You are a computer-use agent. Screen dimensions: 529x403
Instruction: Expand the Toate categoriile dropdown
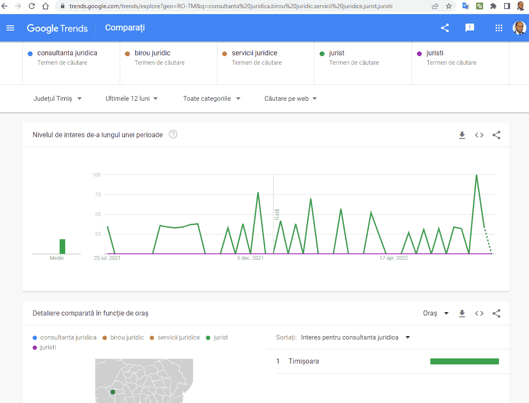coord(212,99)
